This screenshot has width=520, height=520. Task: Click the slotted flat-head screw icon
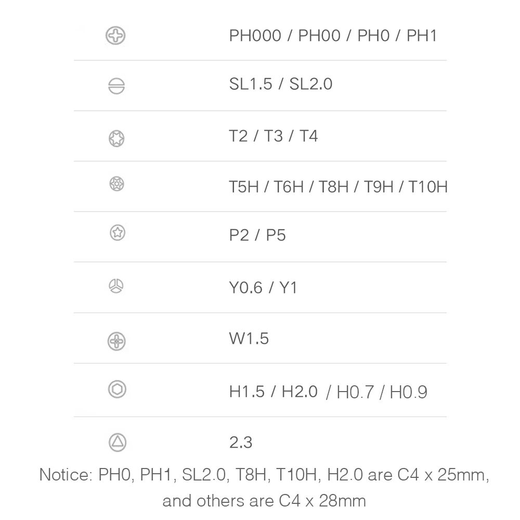click(116, 86)
